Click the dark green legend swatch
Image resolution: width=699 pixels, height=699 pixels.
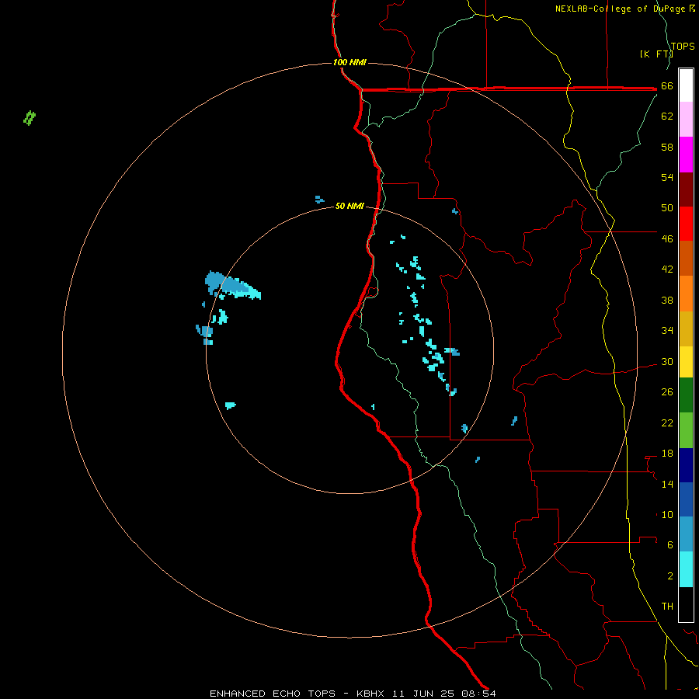pyautogui.click(x=686, y=395)
